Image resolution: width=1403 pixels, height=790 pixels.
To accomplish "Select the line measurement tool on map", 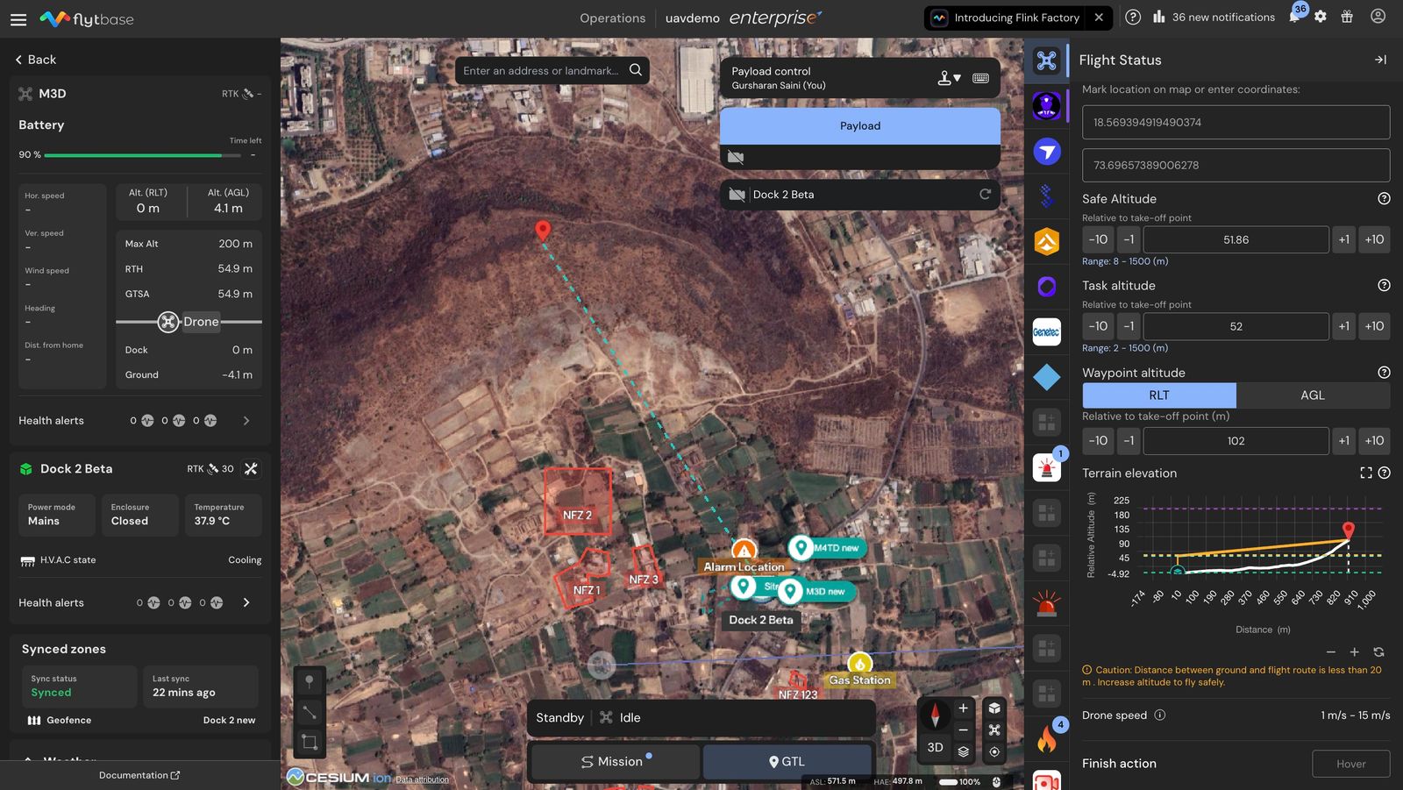I will click(x=310, y=712).
